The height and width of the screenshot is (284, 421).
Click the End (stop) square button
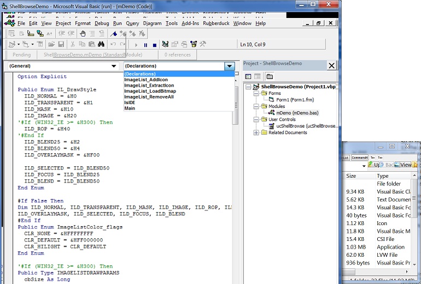coord(155,45)
